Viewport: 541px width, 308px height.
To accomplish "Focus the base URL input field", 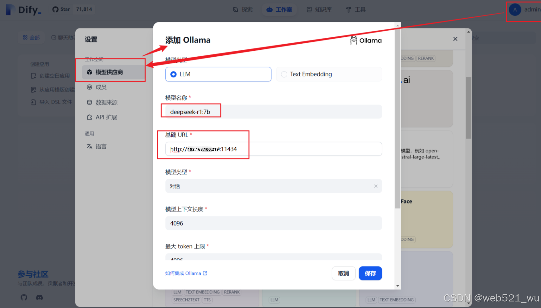I will 273,149.
